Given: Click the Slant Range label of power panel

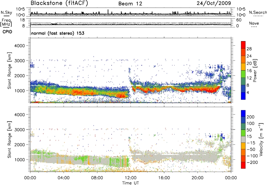Looking at the screenshot, I should [x=9, y=70].
